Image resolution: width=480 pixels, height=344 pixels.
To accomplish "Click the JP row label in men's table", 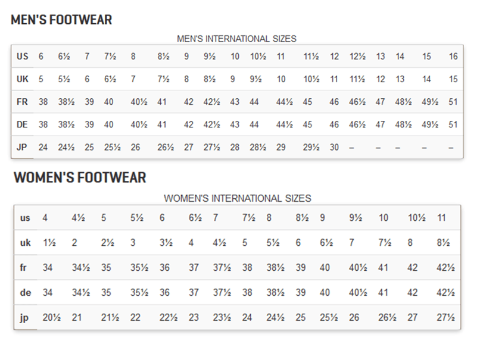I will click(x=23, y=147).
